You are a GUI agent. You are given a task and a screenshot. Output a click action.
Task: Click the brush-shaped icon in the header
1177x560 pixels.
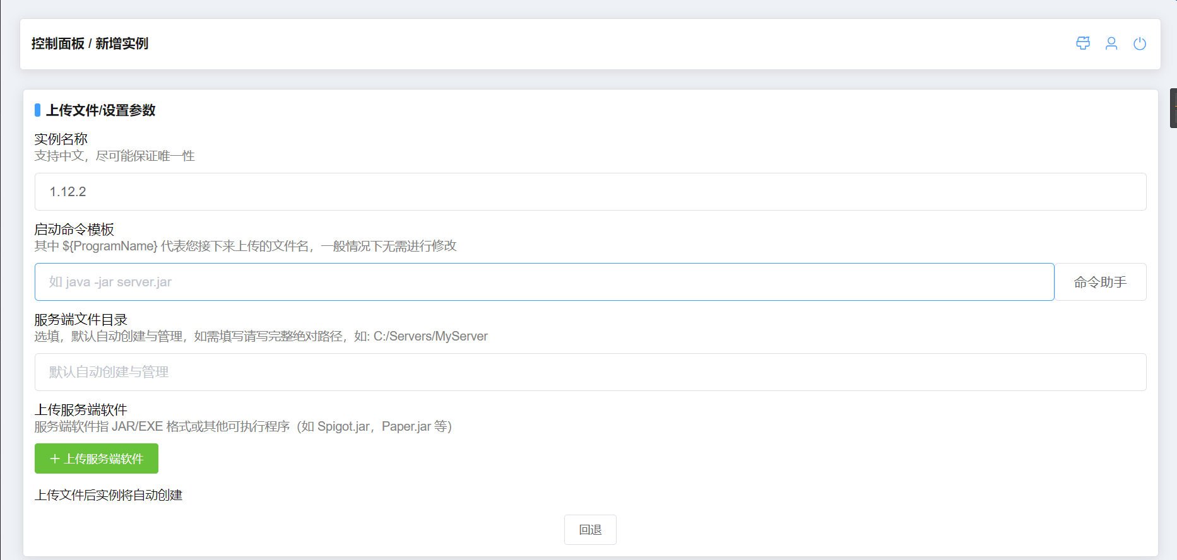(x=1083, y=44)
